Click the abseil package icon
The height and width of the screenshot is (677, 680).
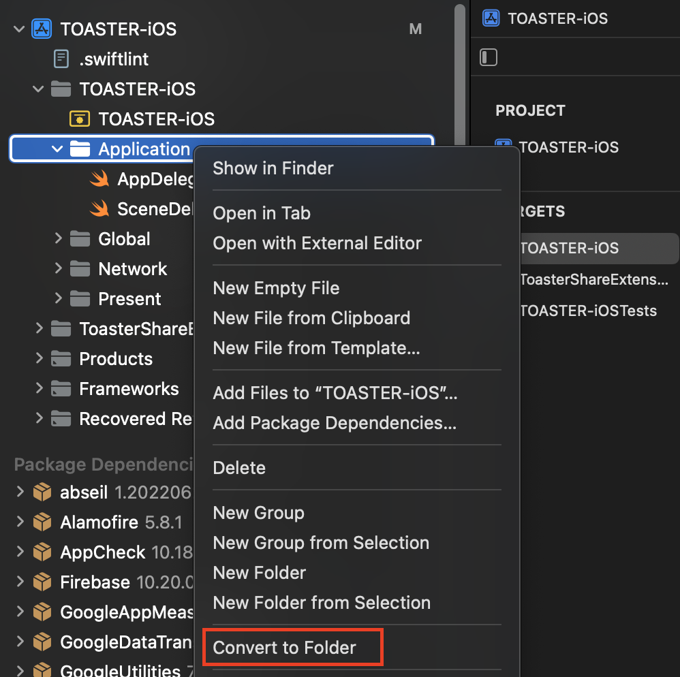tap(42, 492)
